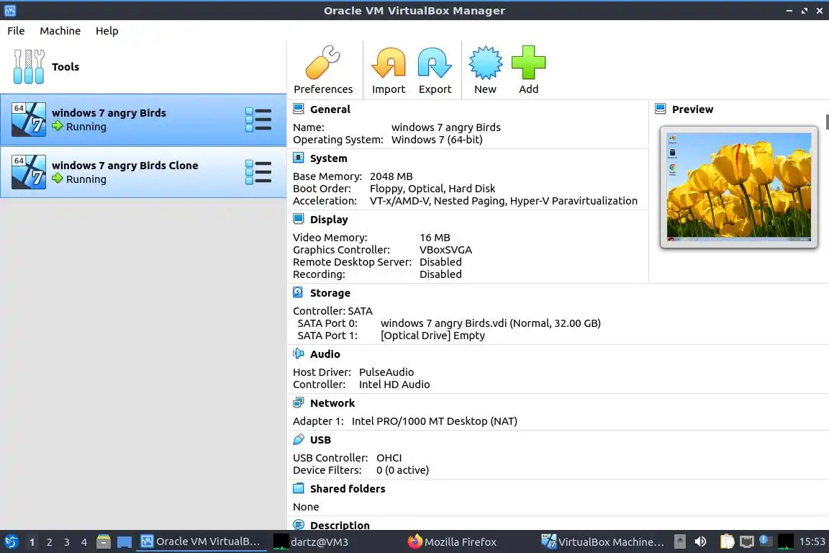Click the VirtualBox logo in the title bar
The width and height of the screenshot is (829, 553).
[x=10, y=10]
